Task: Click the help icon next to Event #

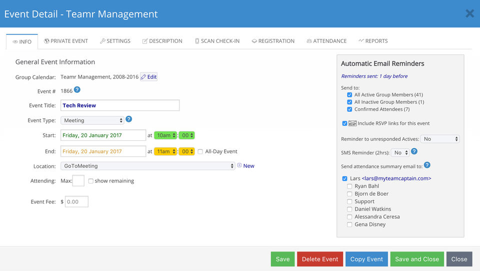Action: (x=77, y=89)
